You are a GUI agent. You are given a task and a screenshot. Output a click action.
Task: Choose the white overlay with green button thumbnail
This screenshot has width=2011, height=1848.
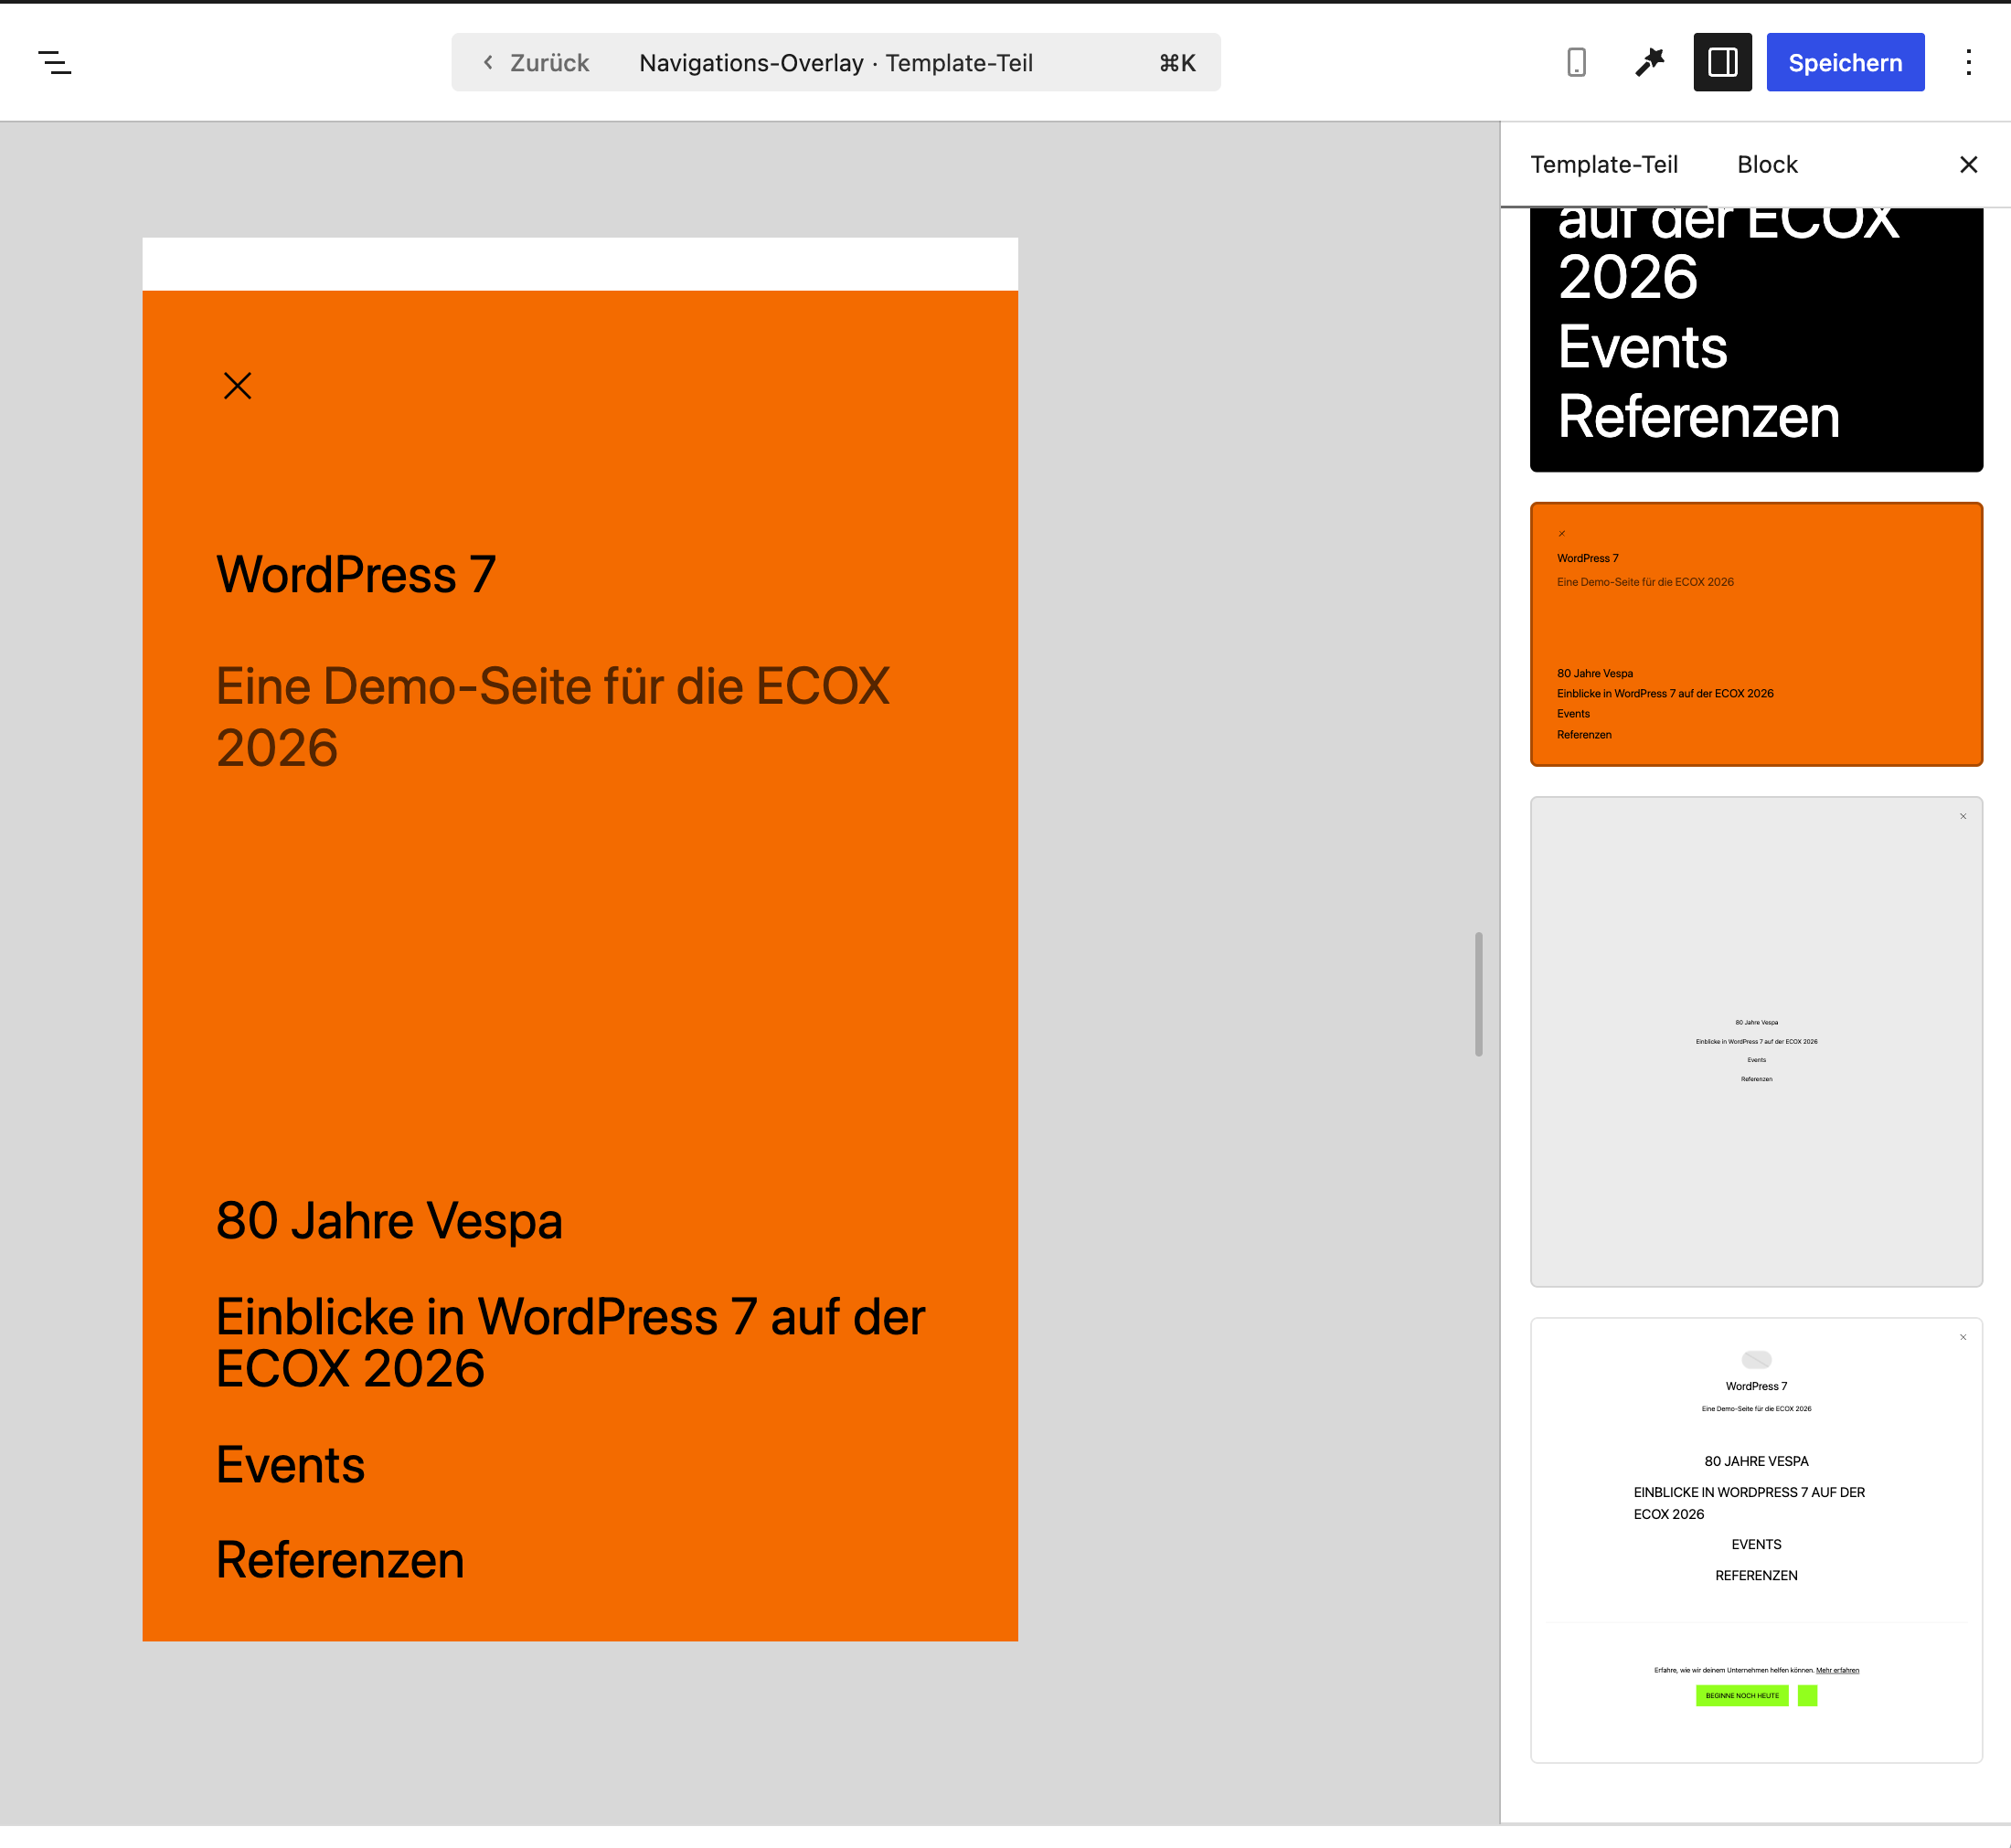click(1756, 1540)
